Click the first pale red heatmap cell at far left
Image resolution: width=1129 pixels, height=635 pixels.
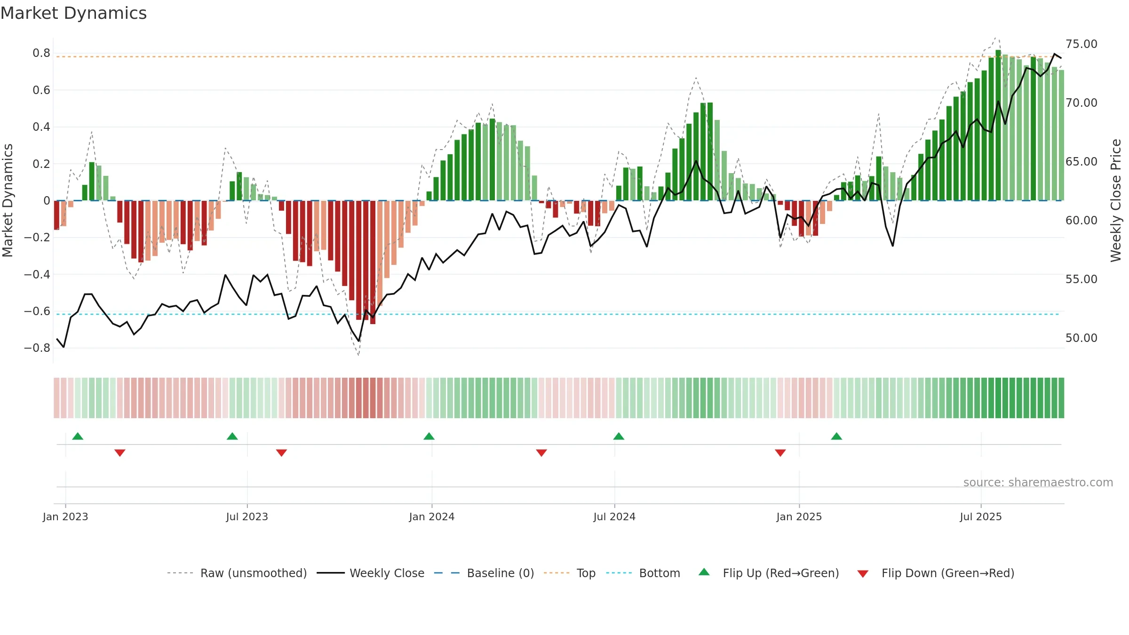(x=56, y=398)
